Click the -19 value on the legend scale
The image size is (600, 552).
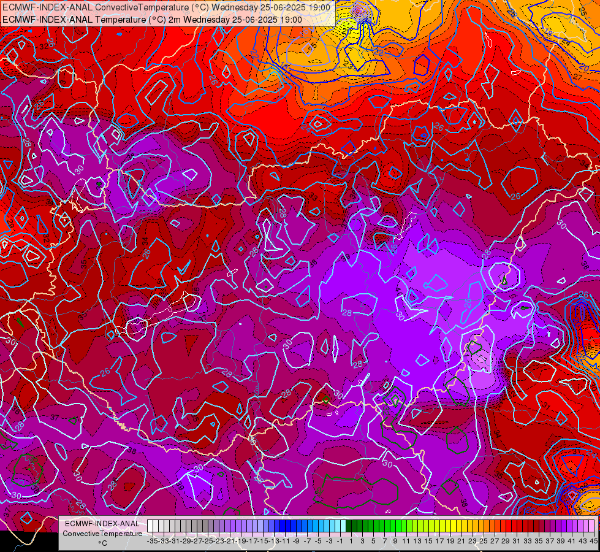coord(241,541)
